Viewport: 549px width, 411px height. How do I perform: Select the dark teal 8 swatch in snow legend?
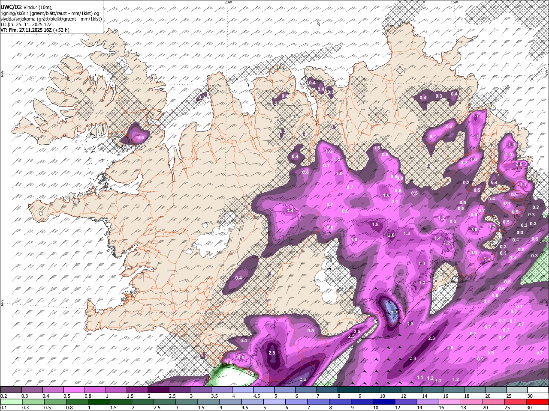348,390
